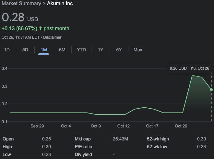
Task: Switch chart to YTD range
Action: (81, 50)
